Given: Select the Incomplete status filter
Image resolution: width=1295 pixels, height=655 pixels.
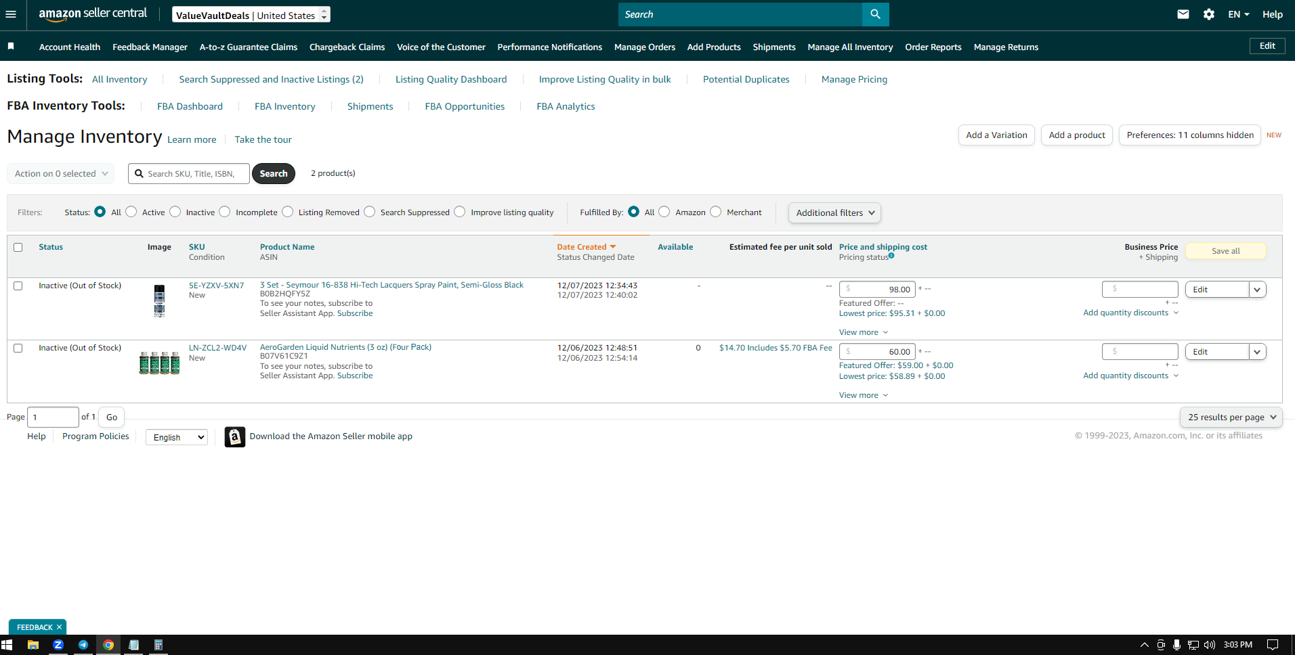Looking at the screenshot, I should [225, 212].
